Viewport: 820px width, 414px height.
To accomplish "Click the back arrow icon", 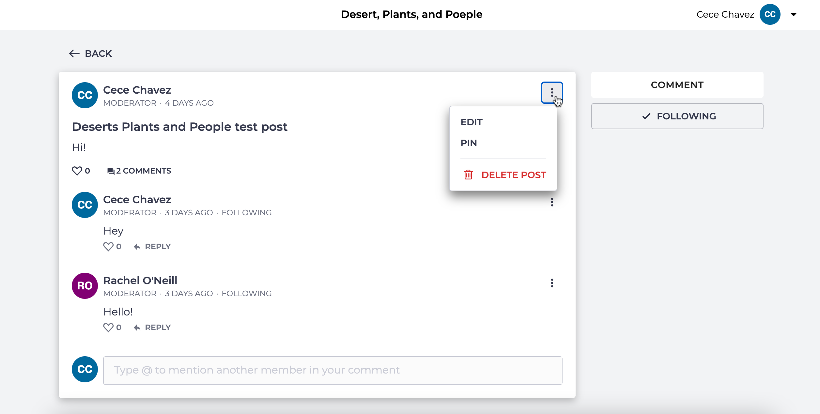I will coord(74,54).
